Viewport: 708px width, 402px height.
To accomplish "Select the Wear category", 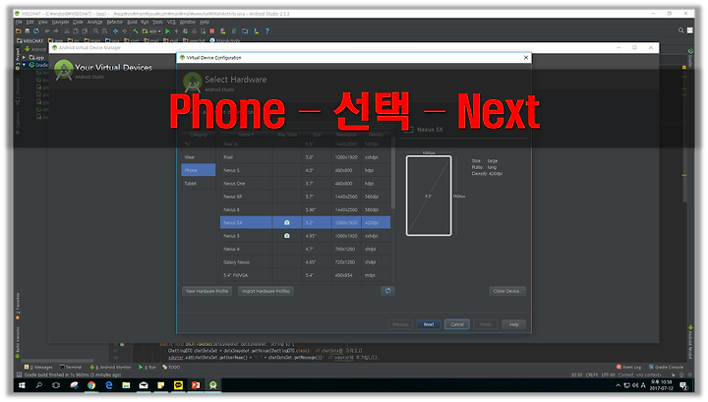I will pos(199,157).
